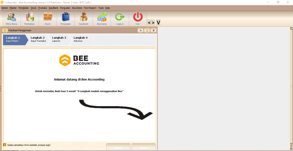
Task: Open the Akuntansi menu in menu bar
Action: 77,8
